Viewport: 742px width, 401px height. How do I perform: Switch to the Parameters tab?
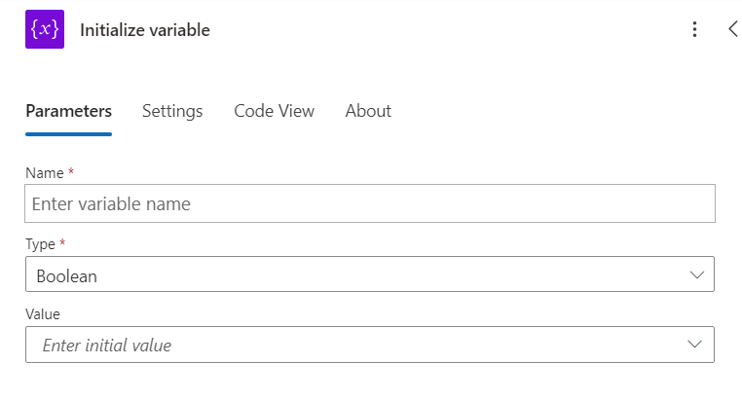[x=68, y=111]
